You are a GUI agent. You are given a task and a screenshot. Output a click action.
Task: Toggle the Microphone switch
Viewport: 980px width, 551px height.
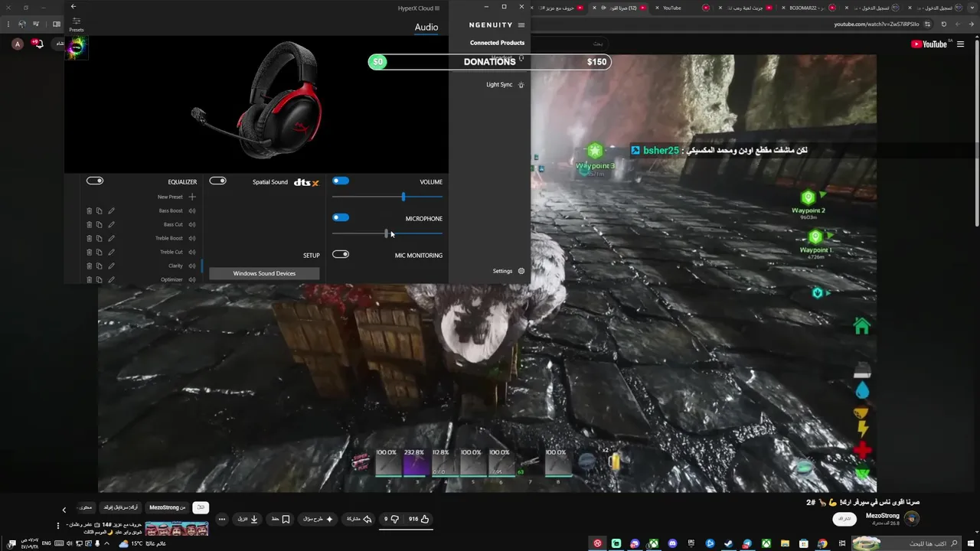tap(341, 218)
